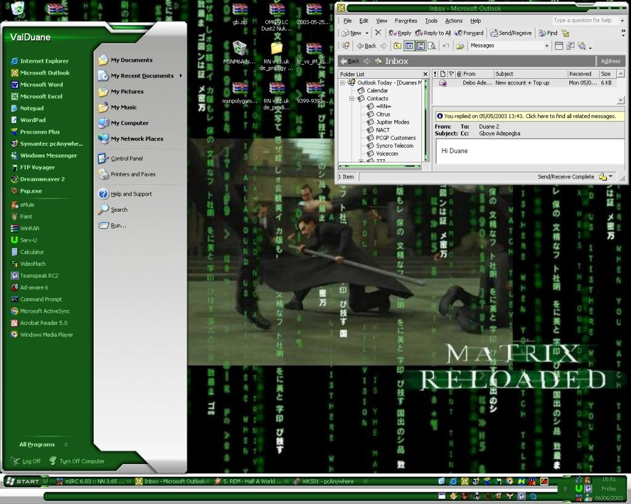Click the open folder icon beside Messages view
The image size is (631, 504).
click(x=460, y=46)
